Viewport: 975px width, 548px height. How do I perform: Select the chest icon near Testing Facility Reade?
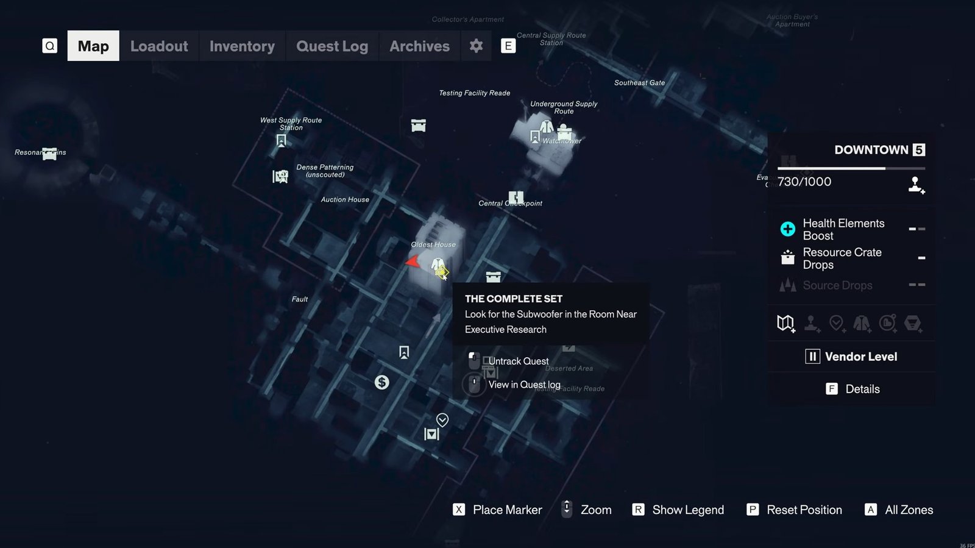point(418,126)
